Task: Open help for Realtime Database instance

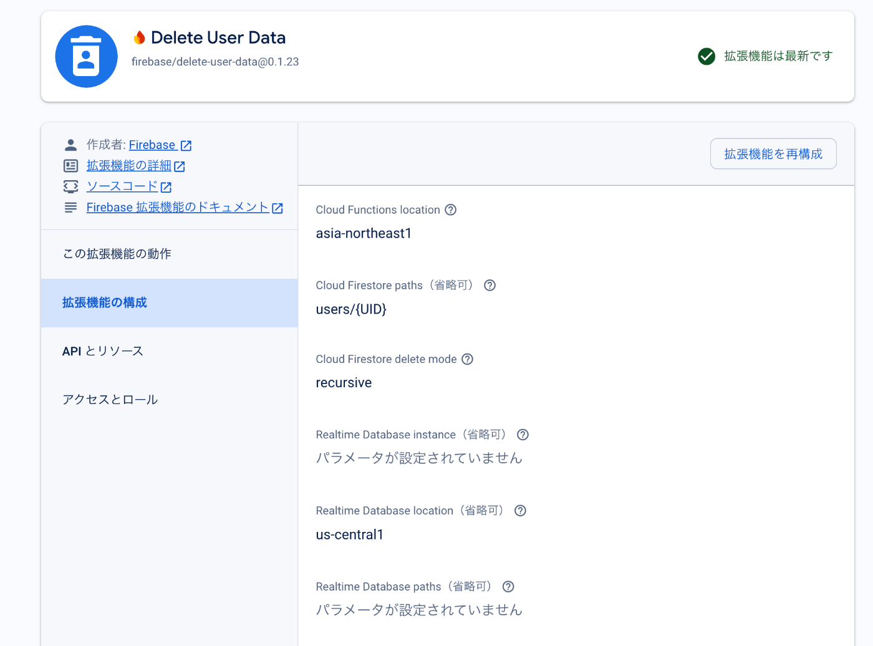Action: pos(523,435)
